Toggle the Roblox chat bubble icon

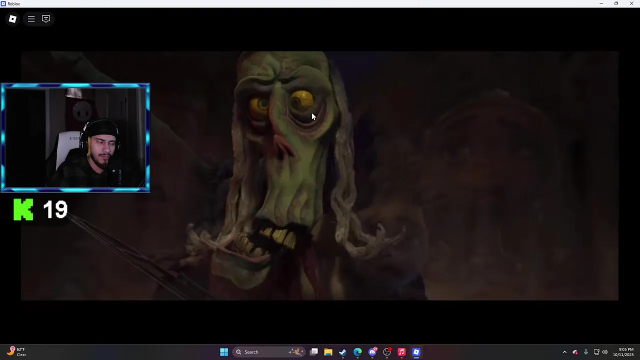(46, 19)
